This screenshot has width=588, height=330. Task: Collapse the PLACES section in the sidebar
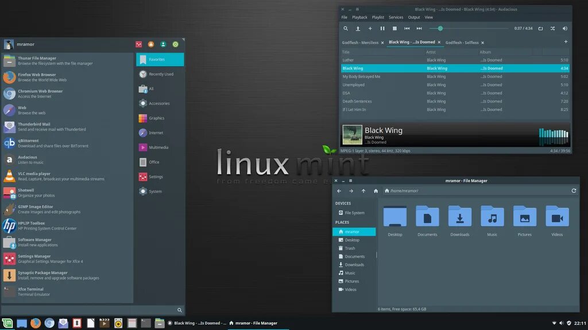(x=342, y=222)
